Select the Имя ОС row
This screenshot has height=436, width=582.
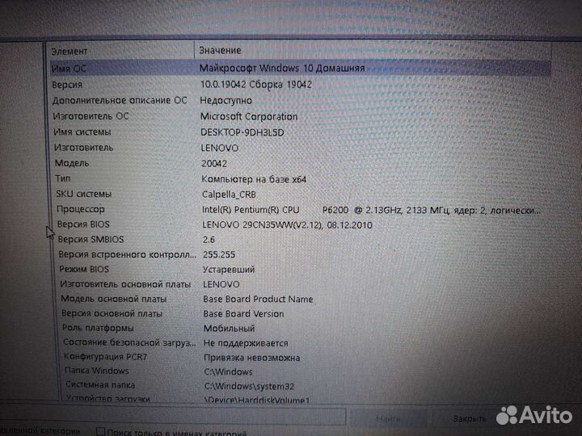300,68
